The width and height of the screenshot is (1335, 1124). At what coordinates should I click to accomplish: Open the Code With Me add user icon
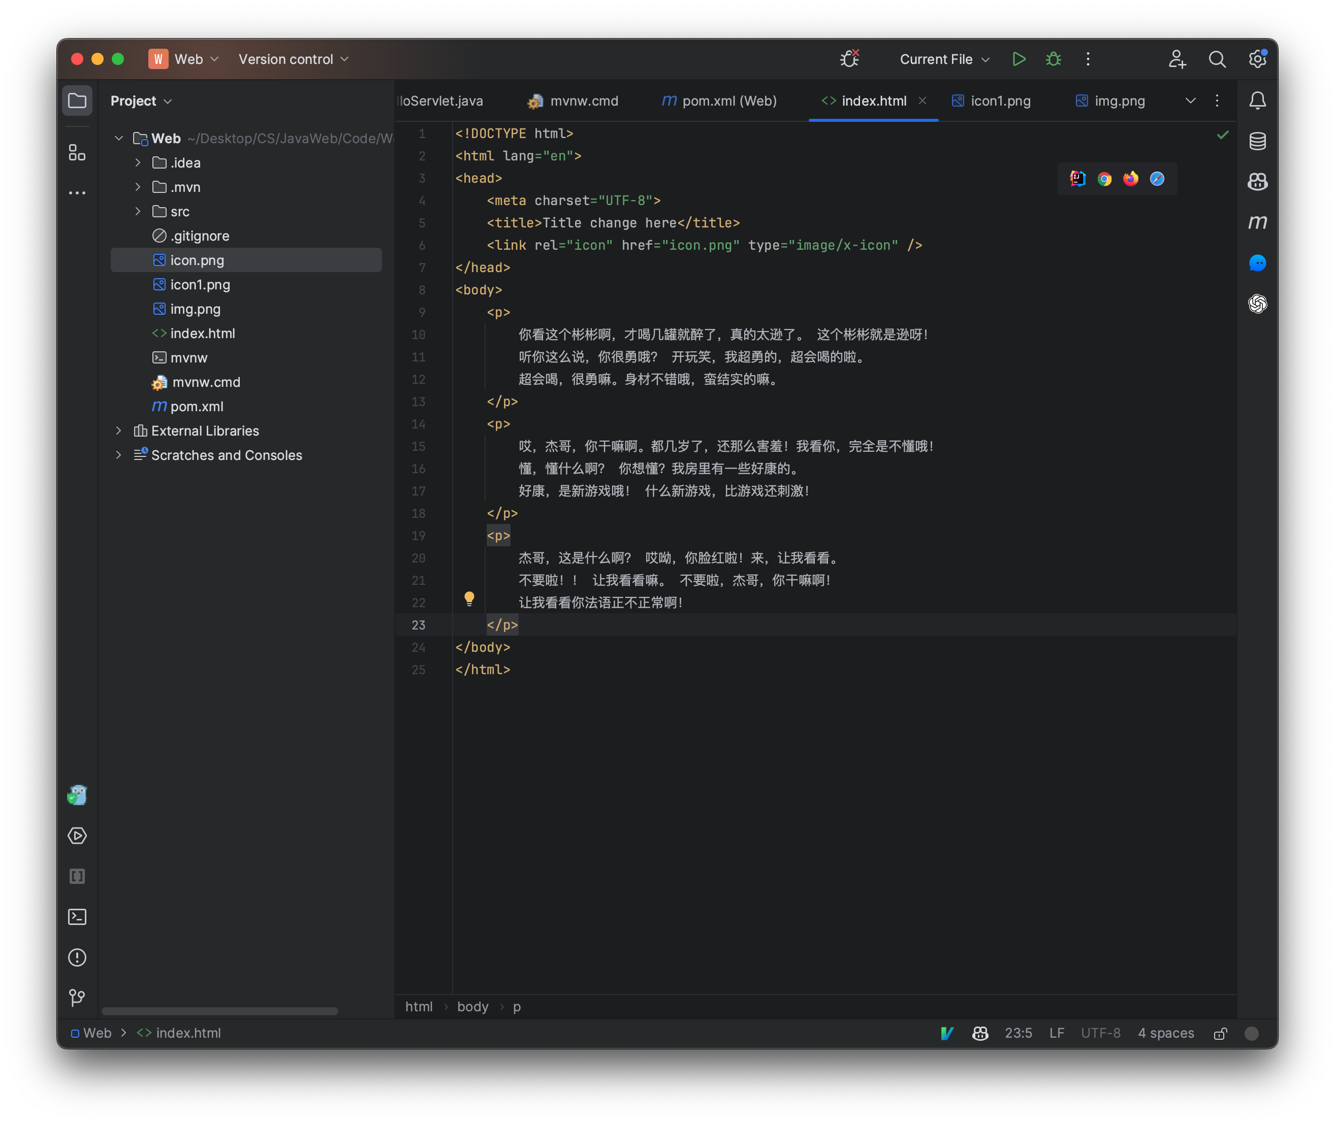tap(1177, 59)
